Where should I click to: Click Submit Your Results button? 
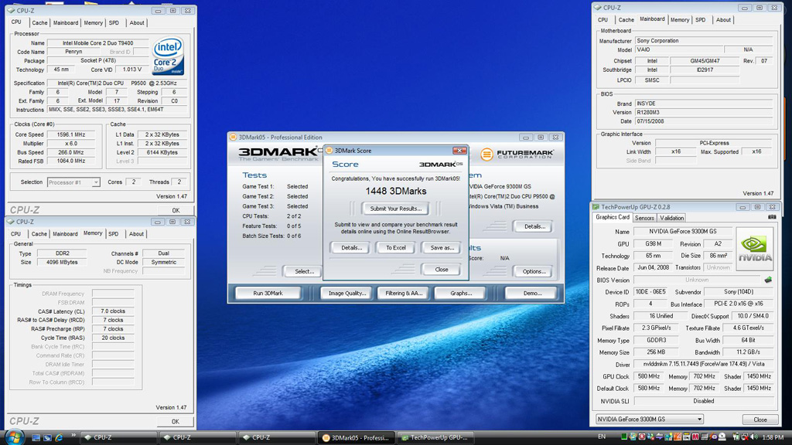[x=395, y=209]
